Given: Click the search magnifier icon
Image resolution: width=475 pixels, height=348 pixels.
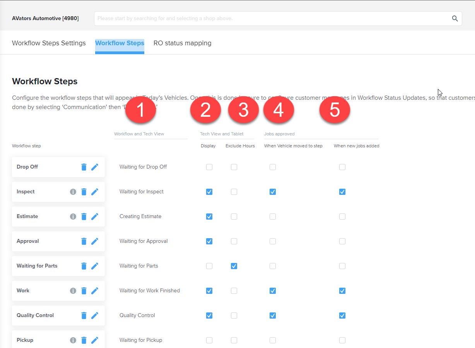Looking at the screenshot, I should click(454, 18).
